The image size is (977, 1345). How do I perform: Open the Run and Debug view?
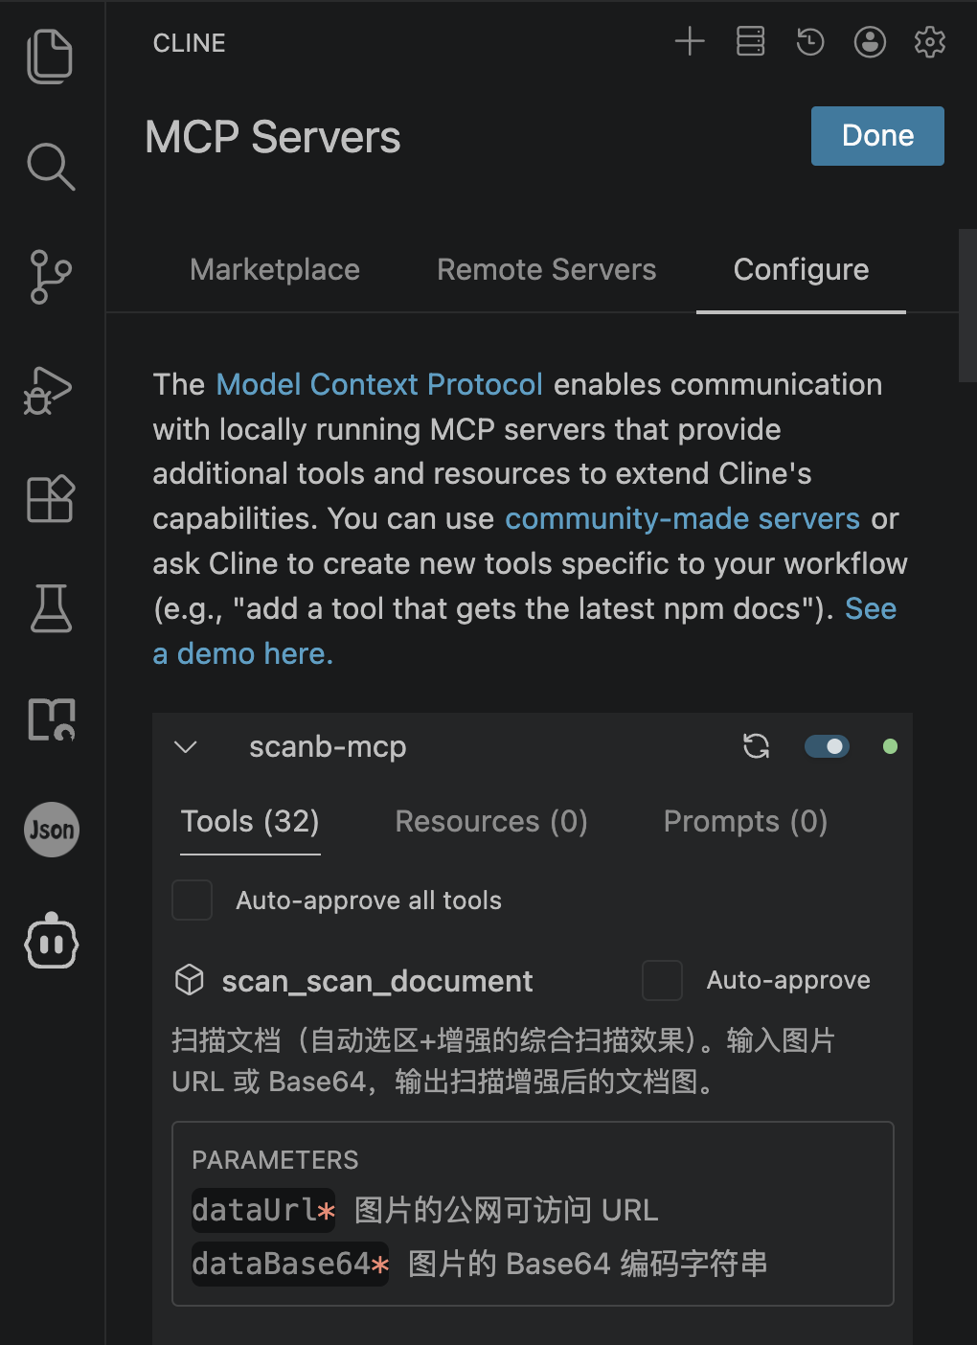(48, 390)
